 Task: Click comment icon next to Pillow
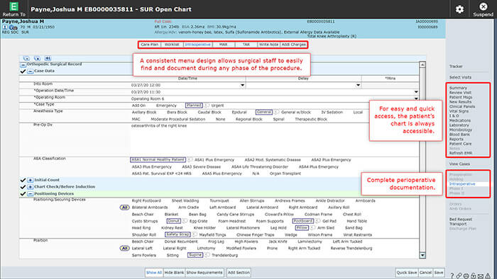tap(312, 227)
